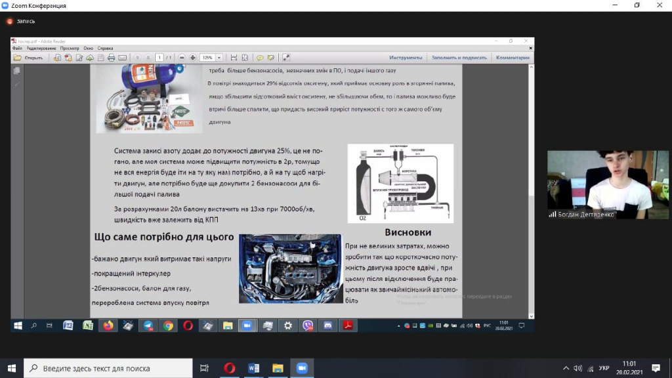Click the Page thumbnails icon in left sidebar
Screen dimensions: 672x378
(x=16, y=71)
